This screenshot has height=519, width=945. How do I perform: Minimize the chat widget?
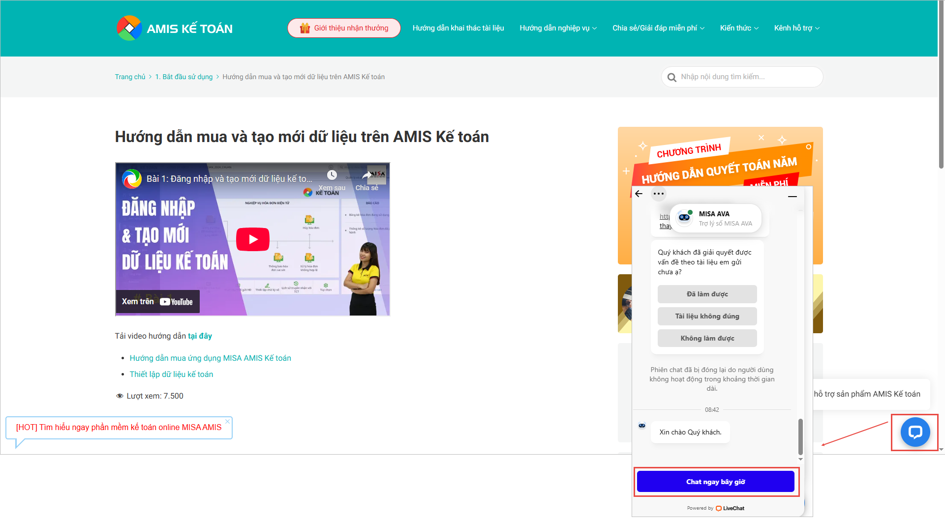click(x=793, y=197)
